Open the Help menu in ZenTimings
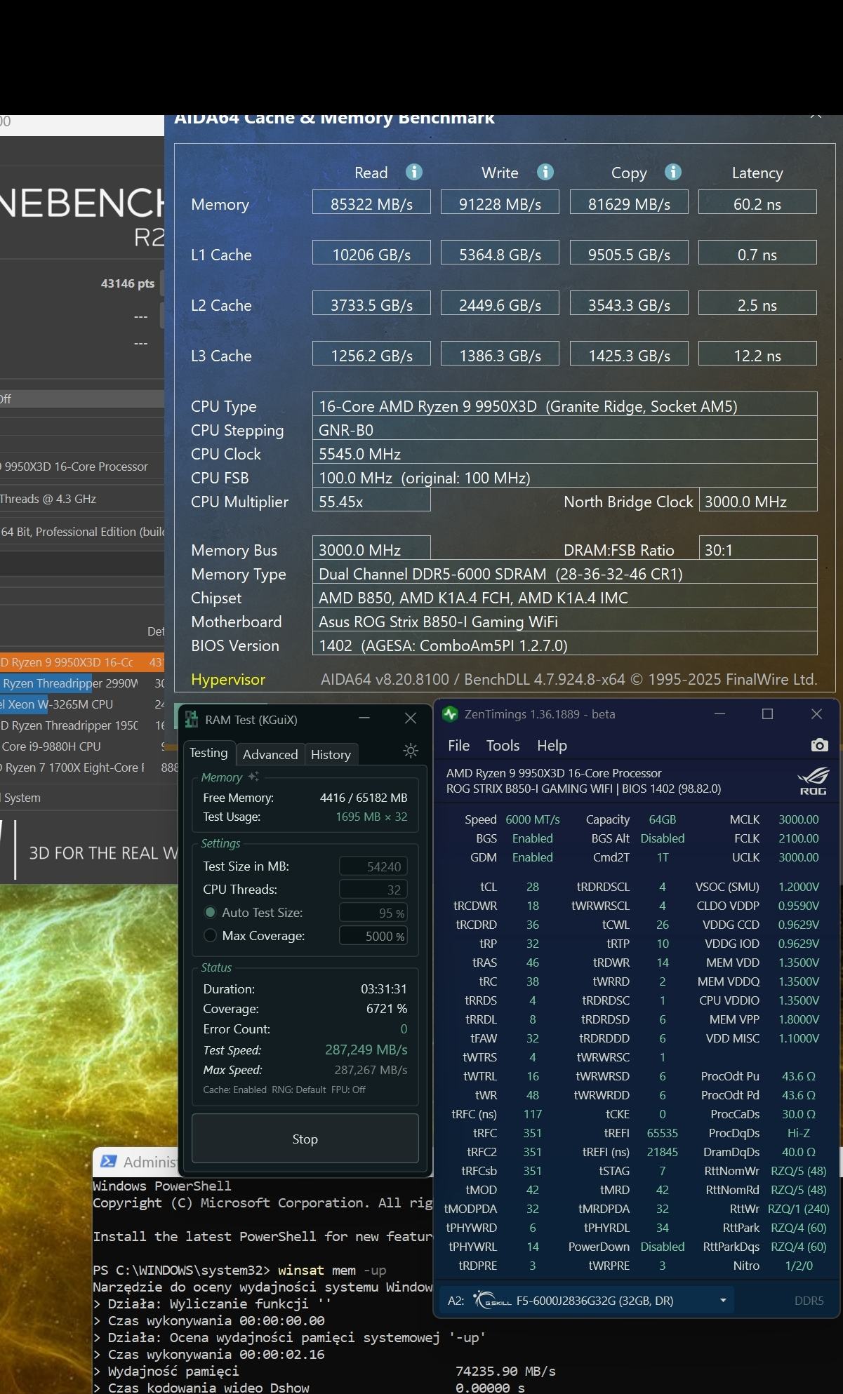843x1394 pixels. tap(552, 746)
